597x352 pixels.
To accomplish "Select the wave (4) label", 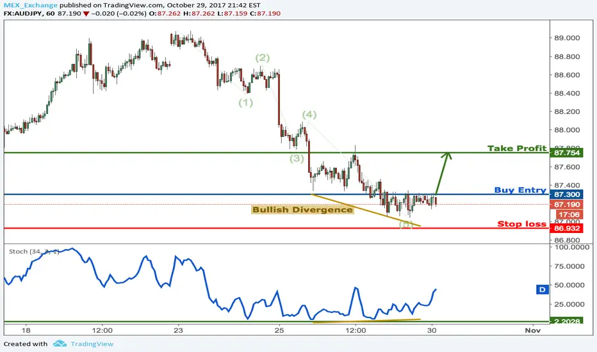I will pyautogui.click(x=309, y=114).
